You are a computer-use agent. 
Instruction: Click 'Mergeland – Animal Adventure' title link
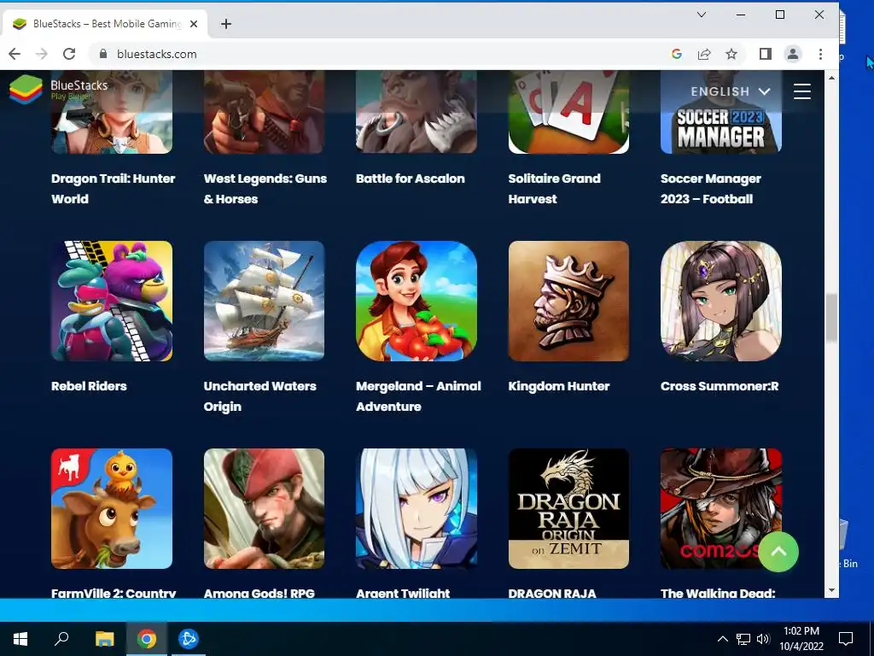tap(418, 396)
